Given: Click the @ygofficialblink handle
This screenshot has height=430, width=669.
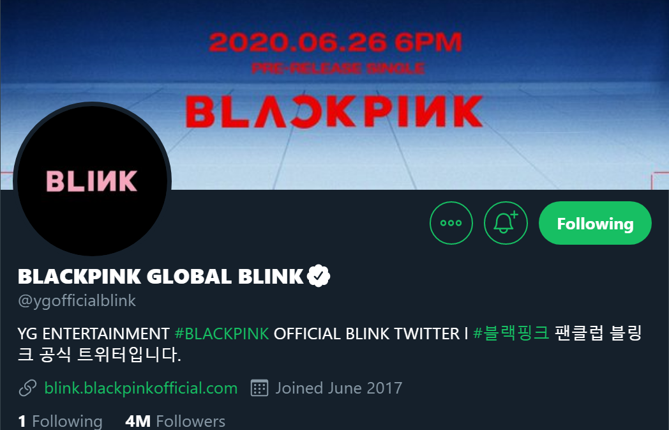Looking at the screenshot, I should point(77,300).
